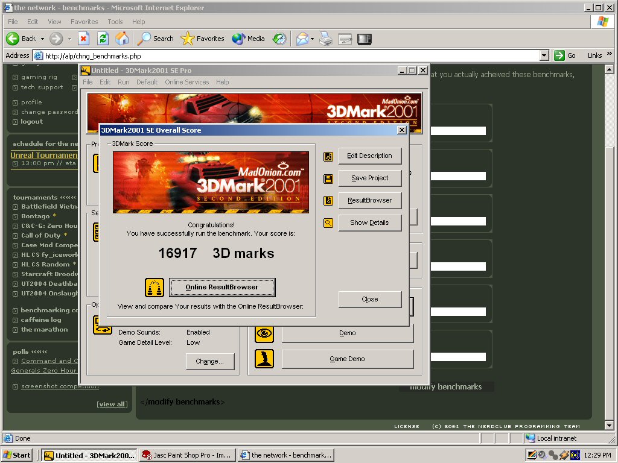The image size is (618, 463).
Task: Click the first white benchmark input field
Action: pos(458,131)
